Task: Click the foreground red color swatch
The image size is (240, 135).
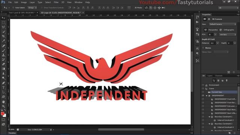Action: pos(3,113)
